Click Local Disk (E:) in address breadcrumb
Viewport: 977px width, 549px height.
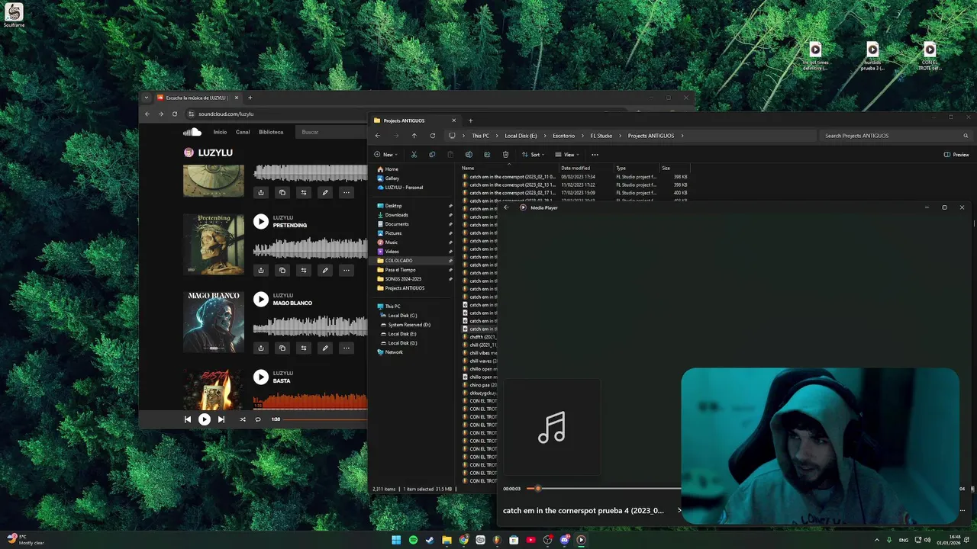click(521, 136)
